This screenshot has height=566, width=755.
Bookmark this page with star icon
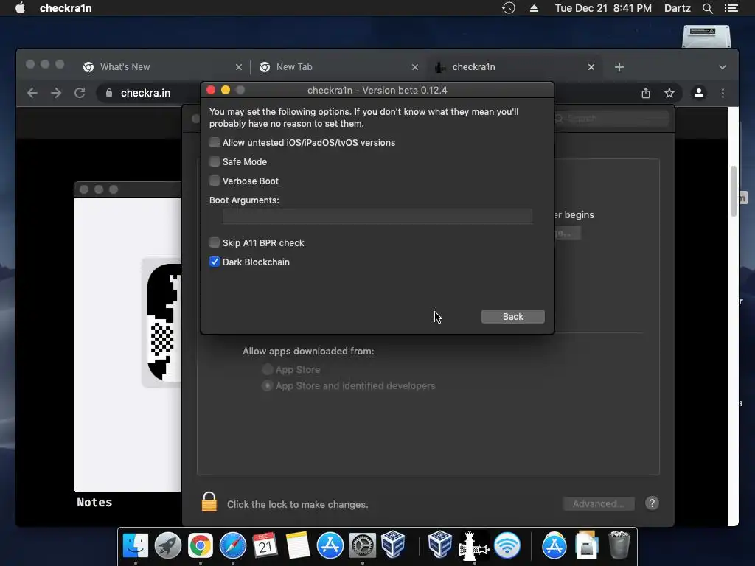[x=669, y=94]
